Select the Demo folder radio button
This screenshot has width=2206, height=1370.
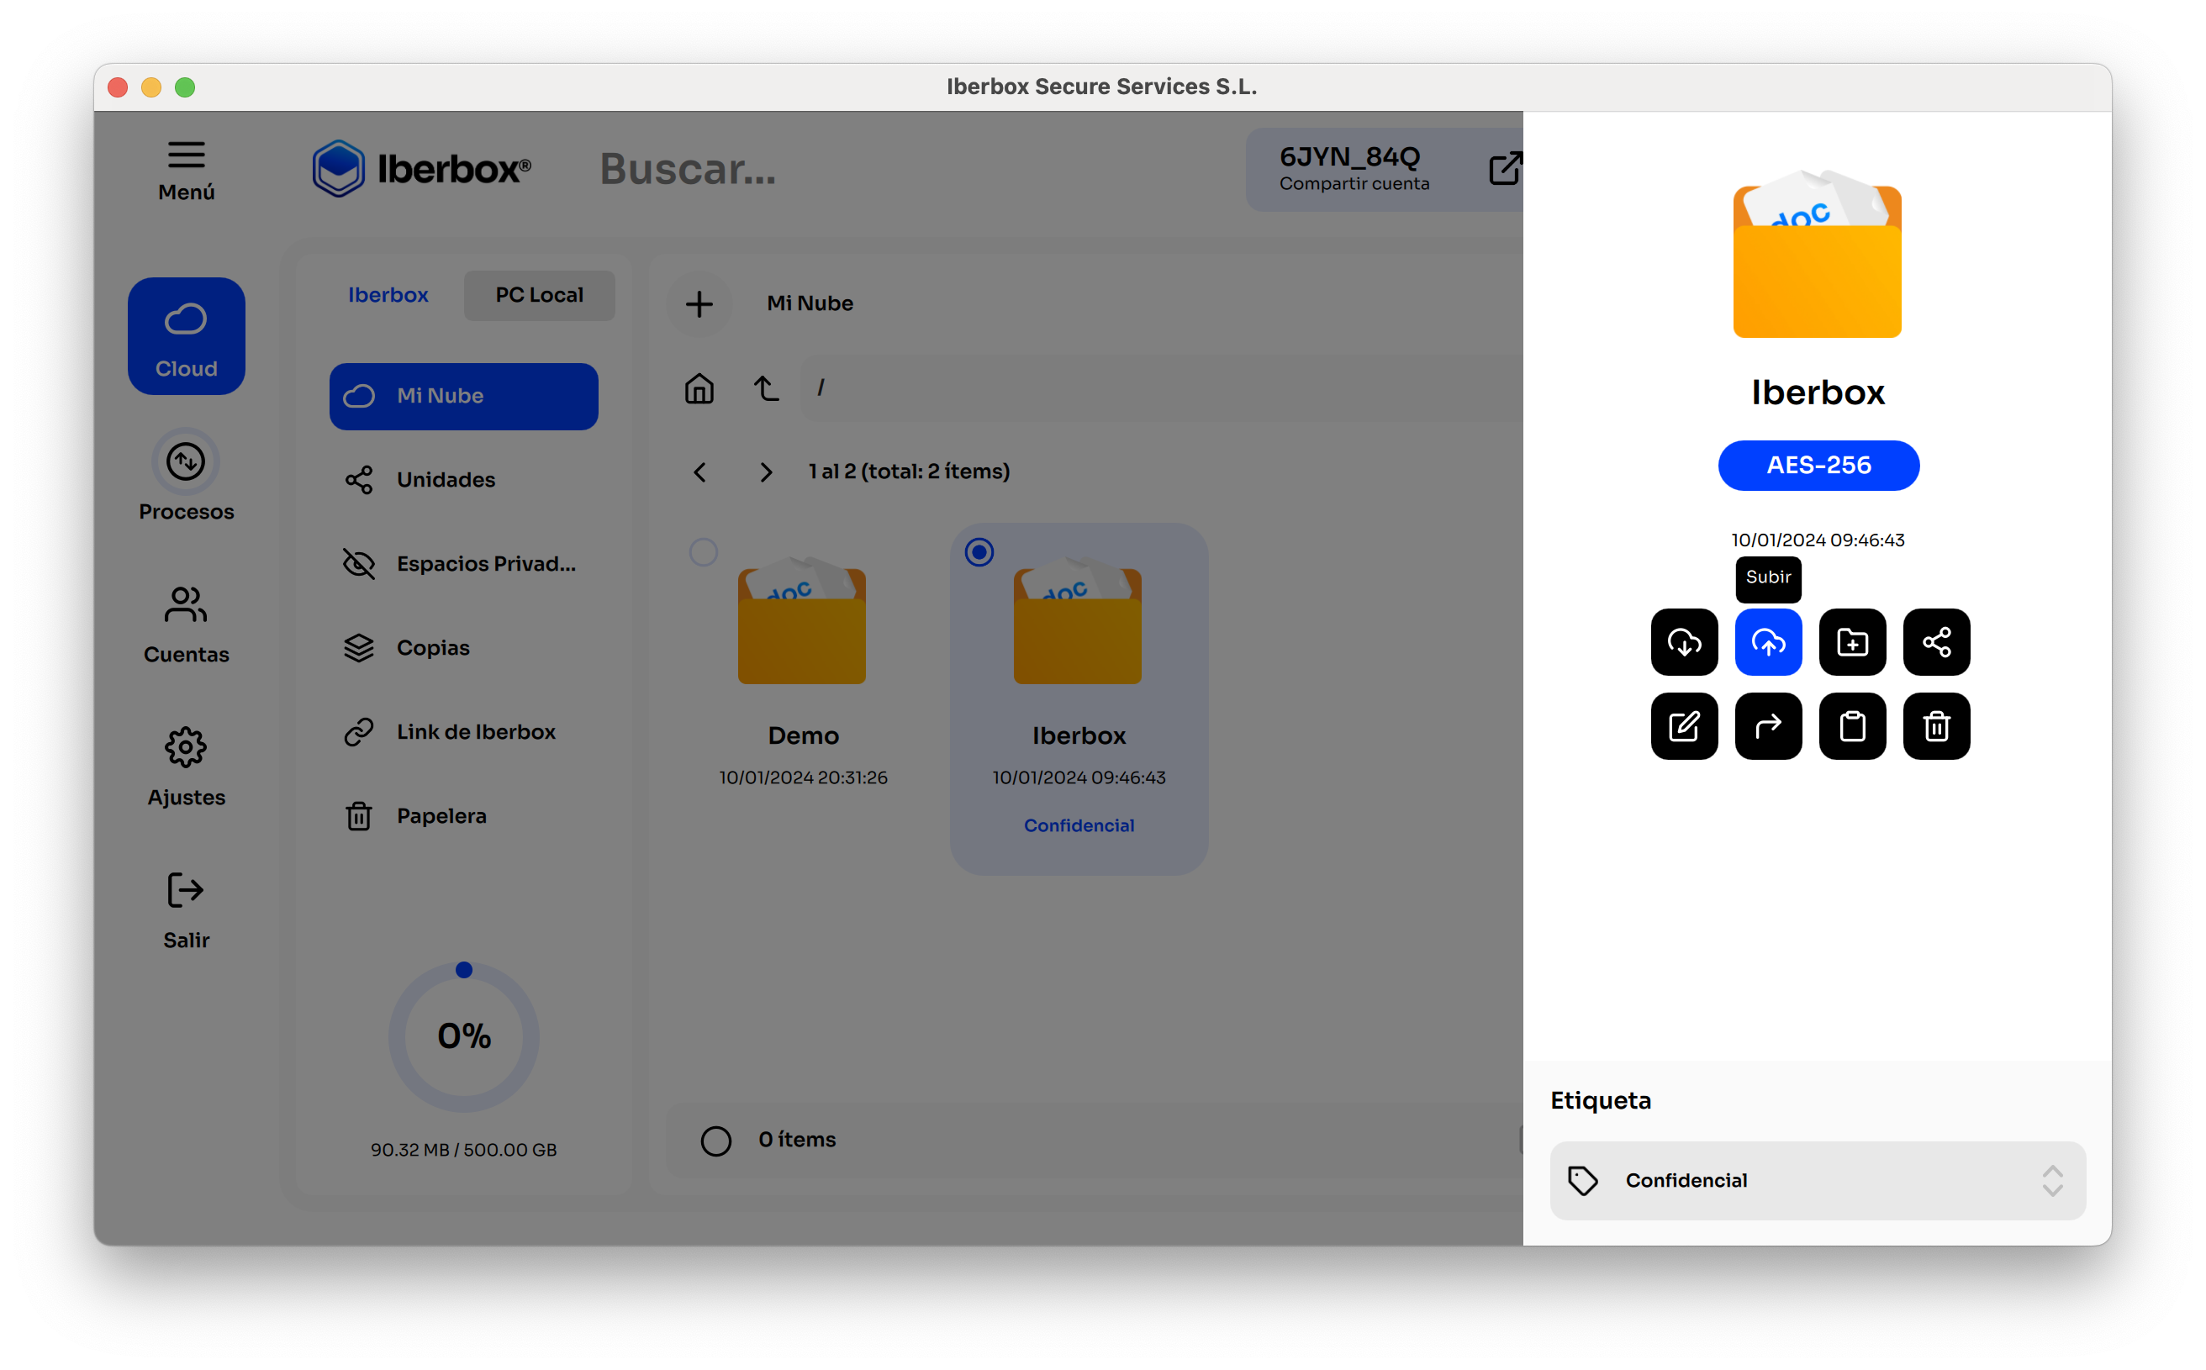[x=704, y=553]
